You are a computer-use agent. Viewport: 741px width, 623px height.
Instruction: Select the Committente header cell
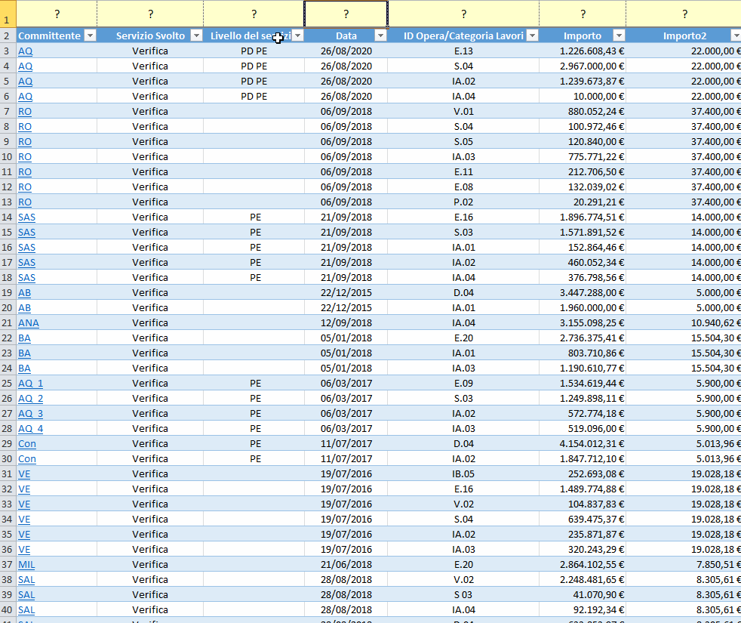pyautogui.click(x=57, y=35)
